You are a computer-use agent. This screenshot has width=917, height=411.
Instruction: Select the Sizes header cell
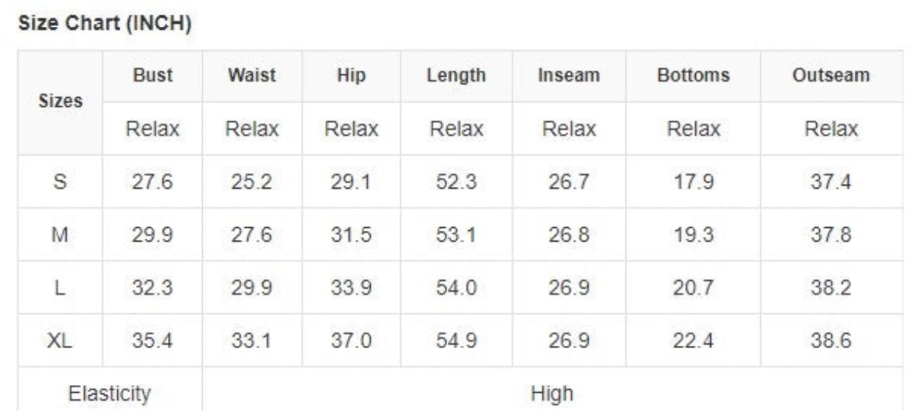pos(60,101)
